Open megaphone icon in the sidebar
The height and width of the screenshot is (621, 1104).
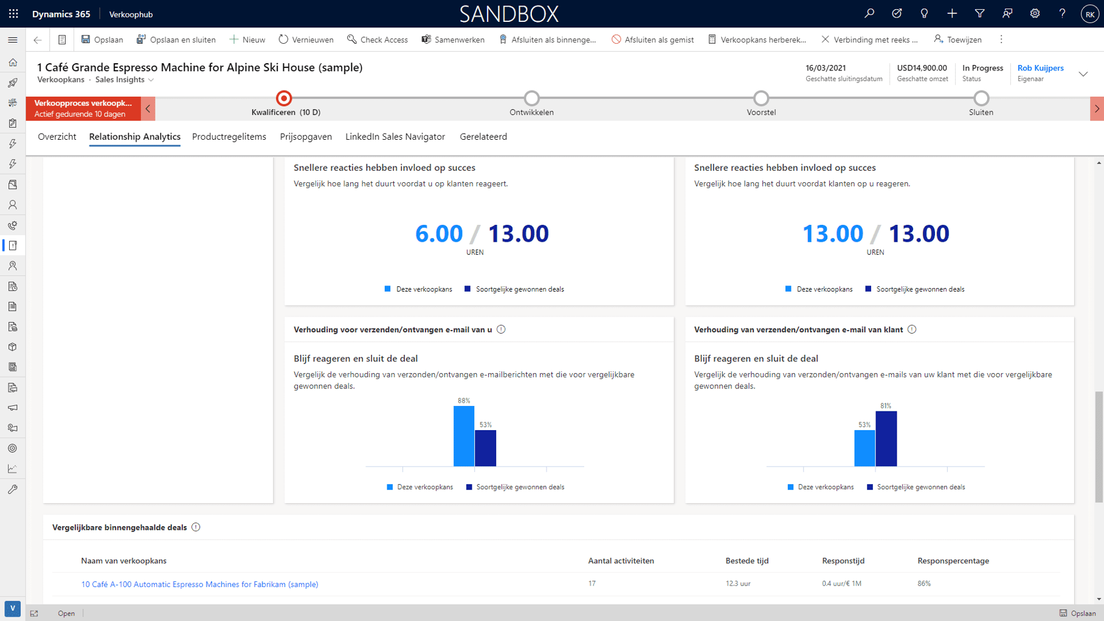pyautogui.click(x=13, y=408)
